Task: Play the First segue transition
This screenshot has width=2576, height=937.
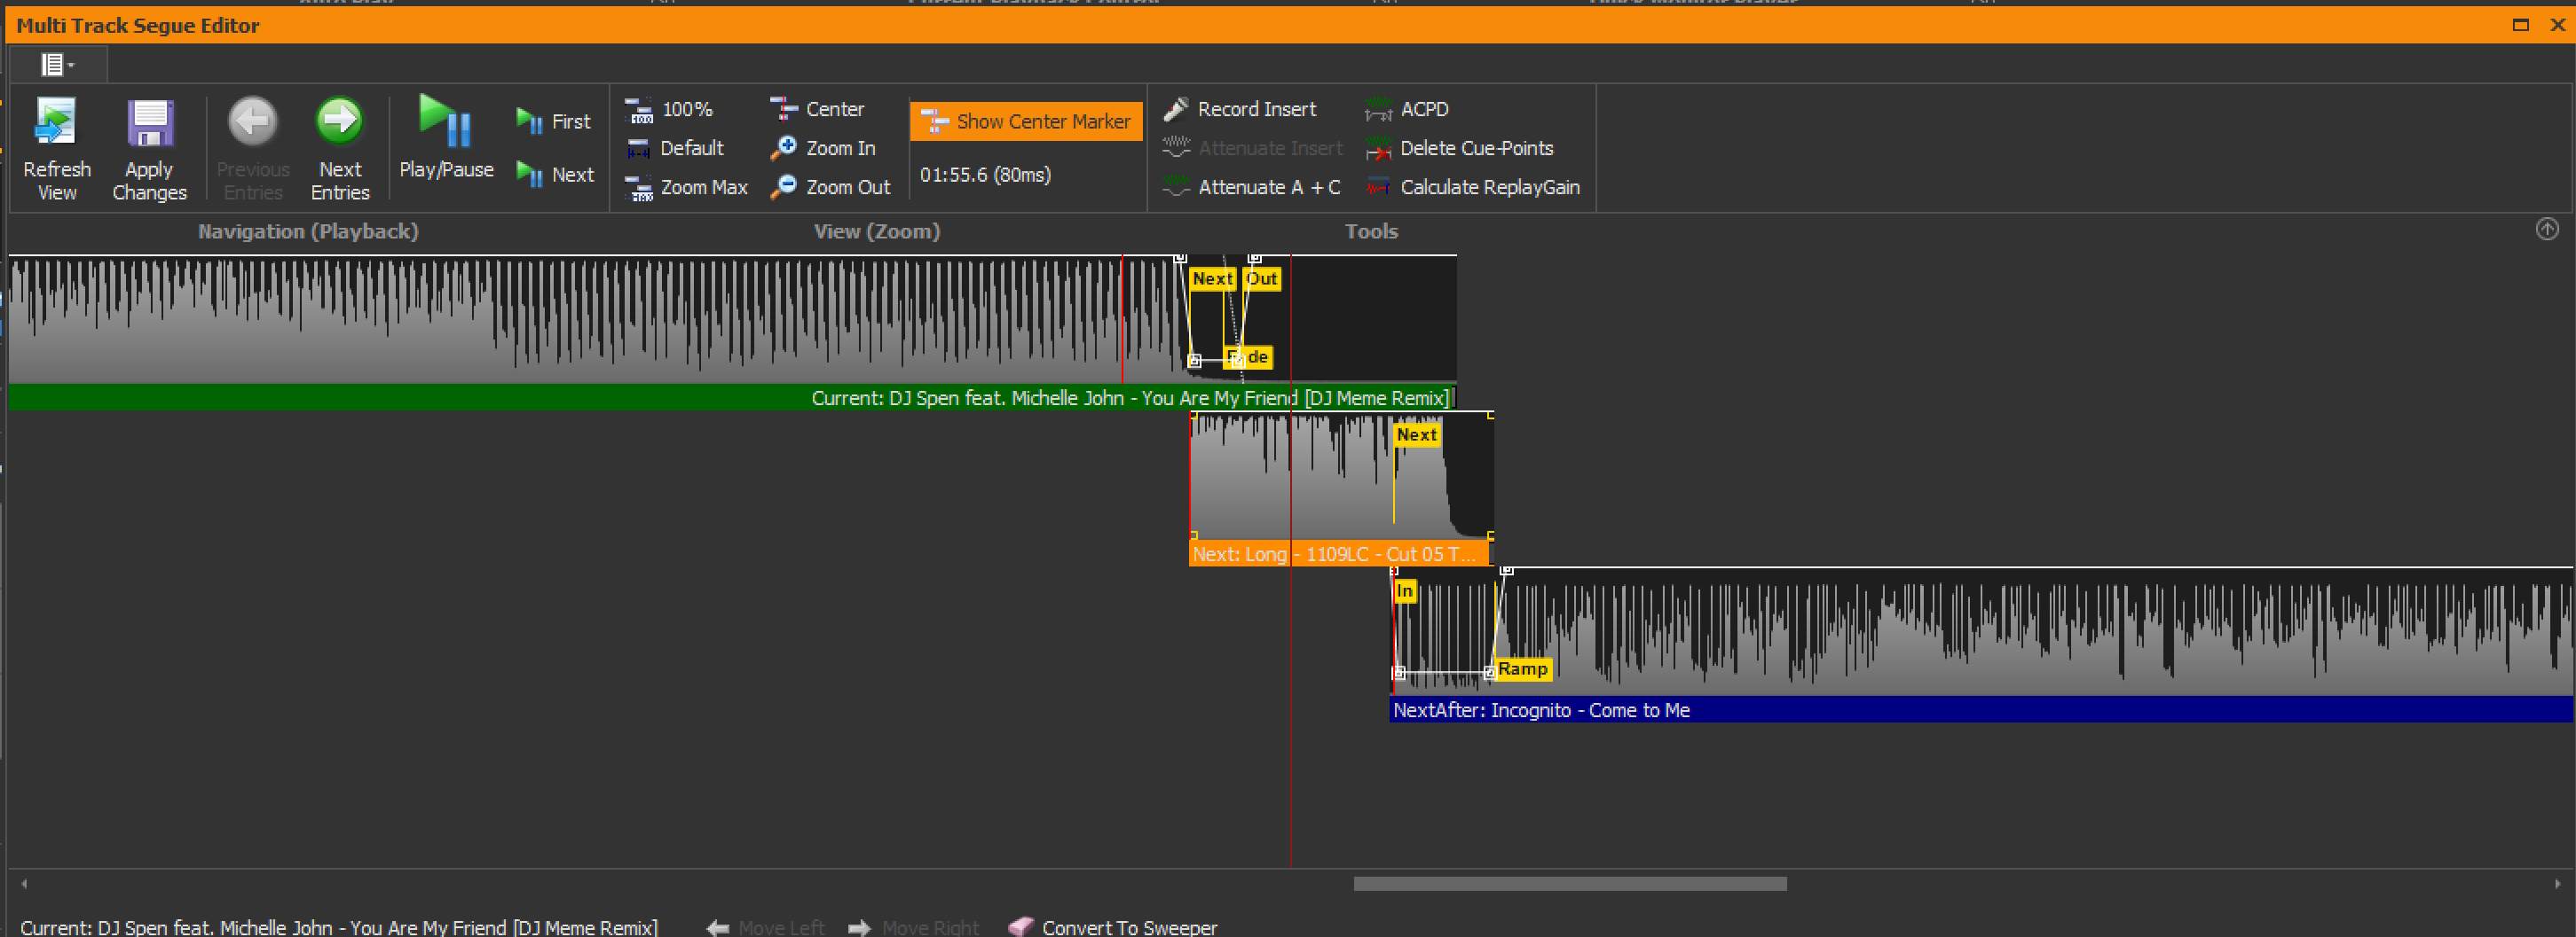Action: coord(553,121)
